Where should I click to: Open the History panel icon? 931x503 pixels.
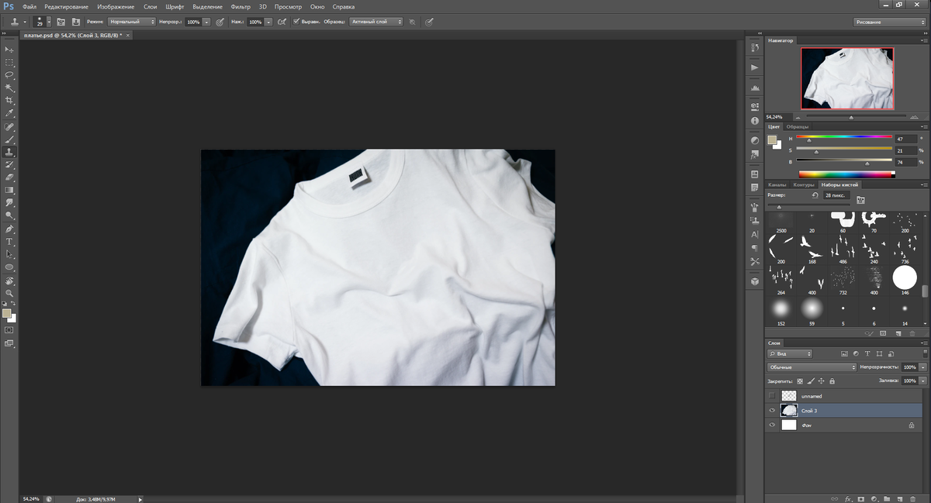(755, 48)
